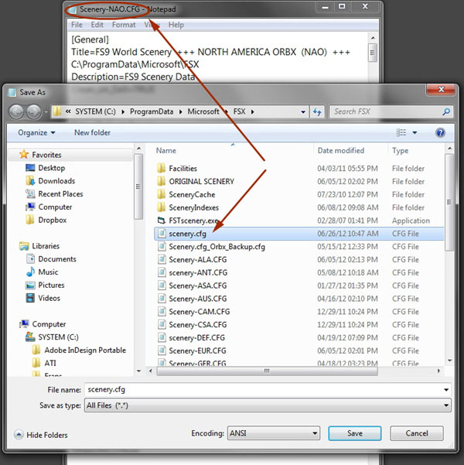The width and height of the screenshot is (464, 465).
Task: Click the Help question mark icon
Action: coord(439,133)
